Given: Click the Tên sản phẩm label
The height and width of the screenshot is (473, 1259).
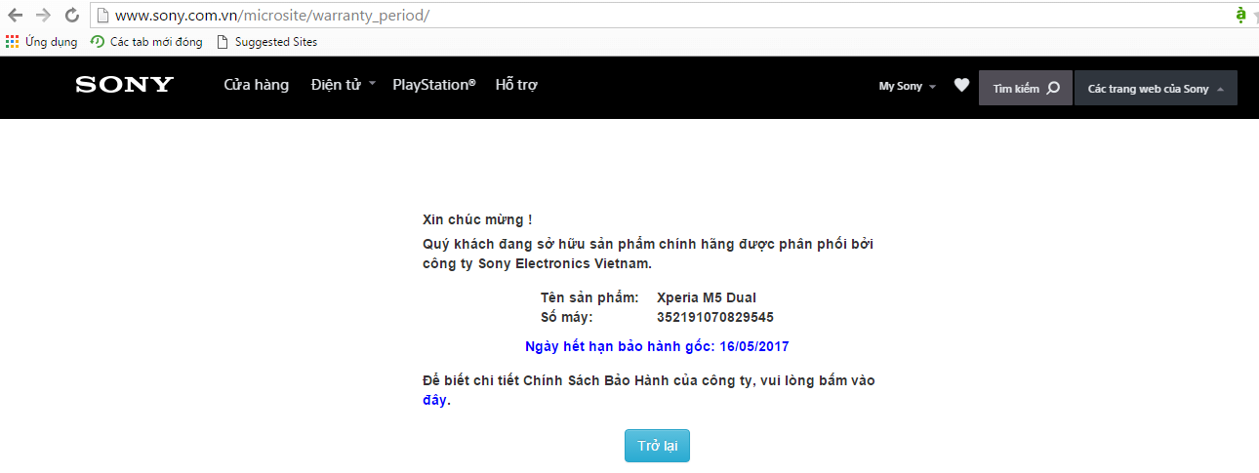Looking at the screenshot, I should click(589, 297).
